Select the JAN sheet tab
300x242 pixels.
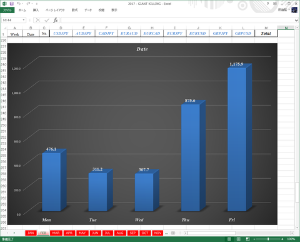tap(31, 233)
